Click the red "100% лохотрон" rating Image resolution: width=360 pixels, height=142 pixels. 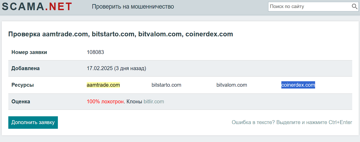click(105, 102)
